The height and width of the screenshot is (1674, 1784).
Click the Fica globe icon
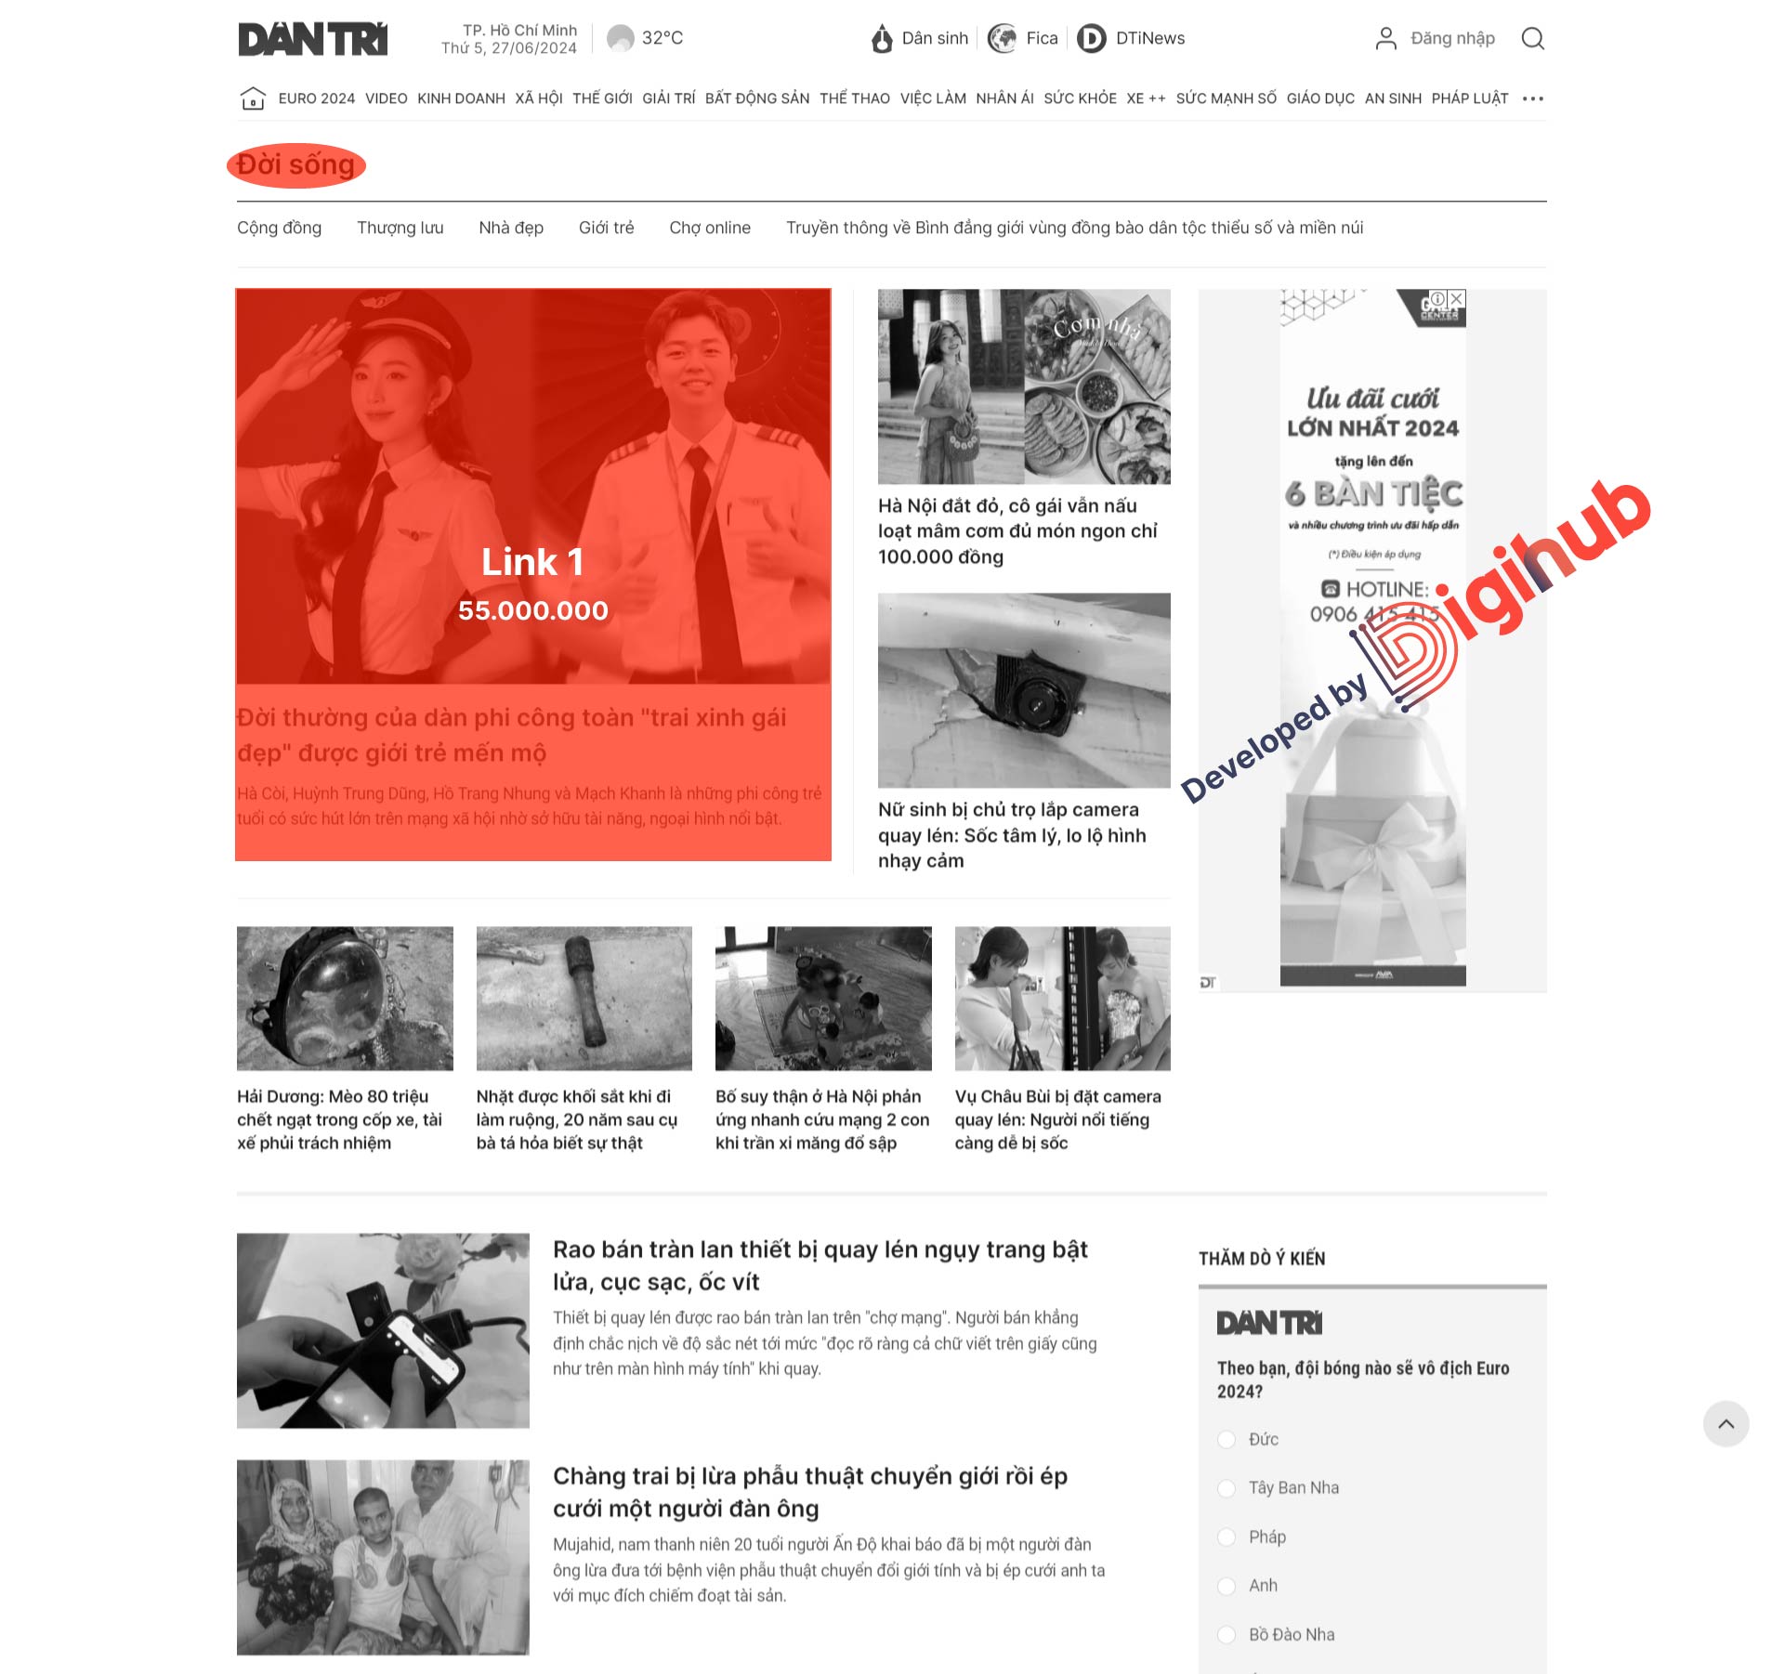pyautogui.click(x=1003, y=39)
